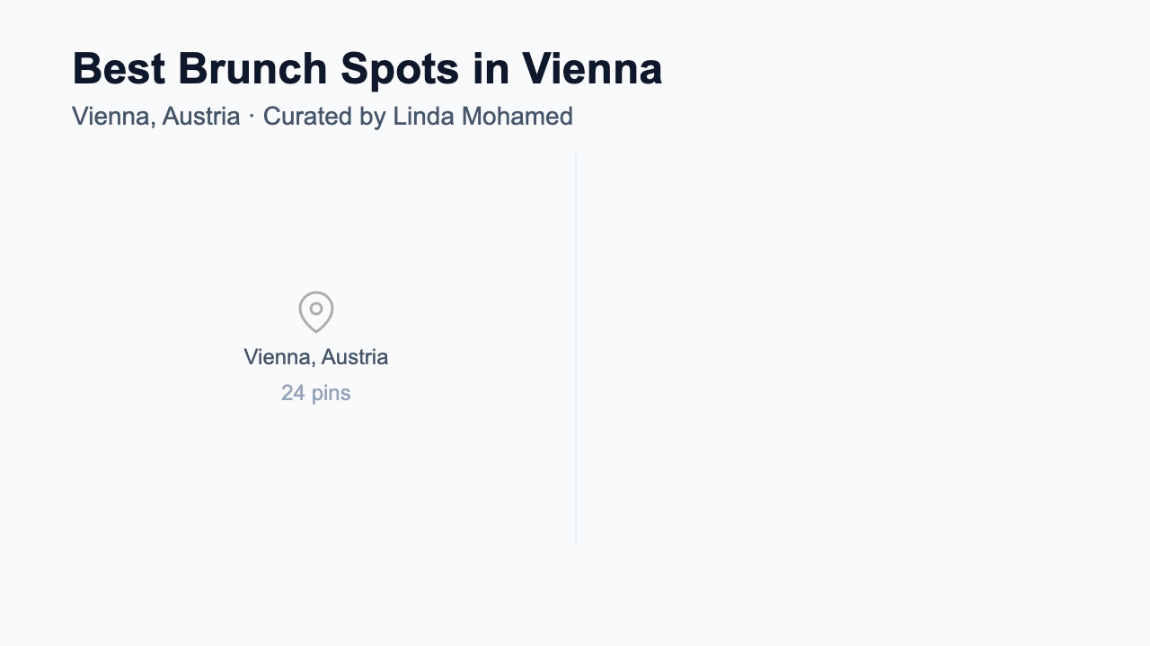Select the Vienna, Austria label below the pin
The width and height of the screenshot is (1150, 646).
tap(315, 357)
